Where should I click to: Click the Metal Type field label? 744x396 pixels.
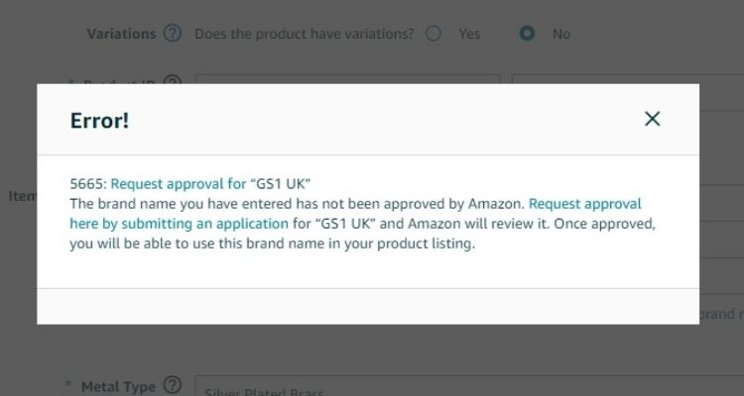117,385
